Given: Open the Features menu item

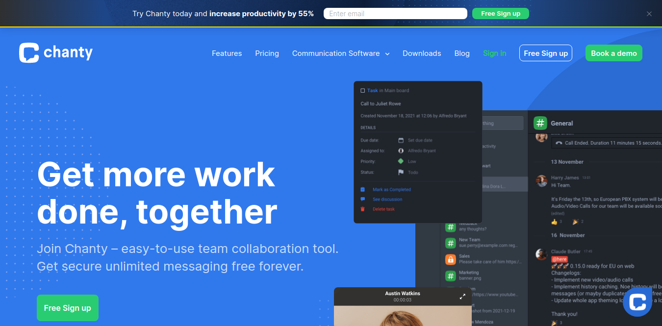Looking at the screenshot, I should 227,53.
